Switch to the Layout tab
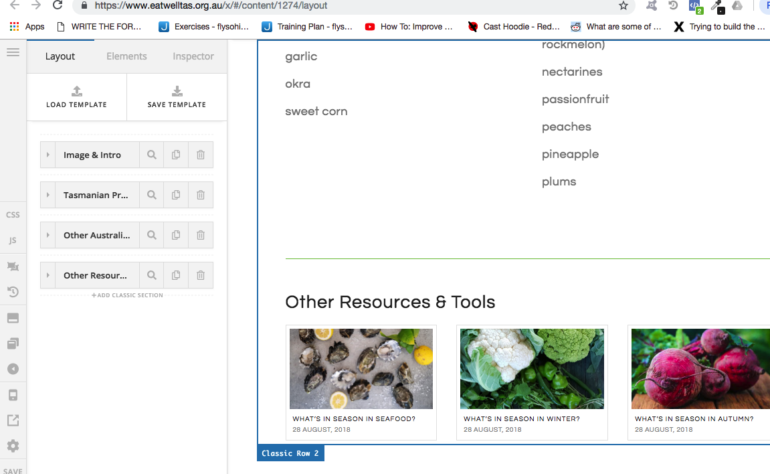The width and height of the screenshot is (770, 474). [60, 56]
